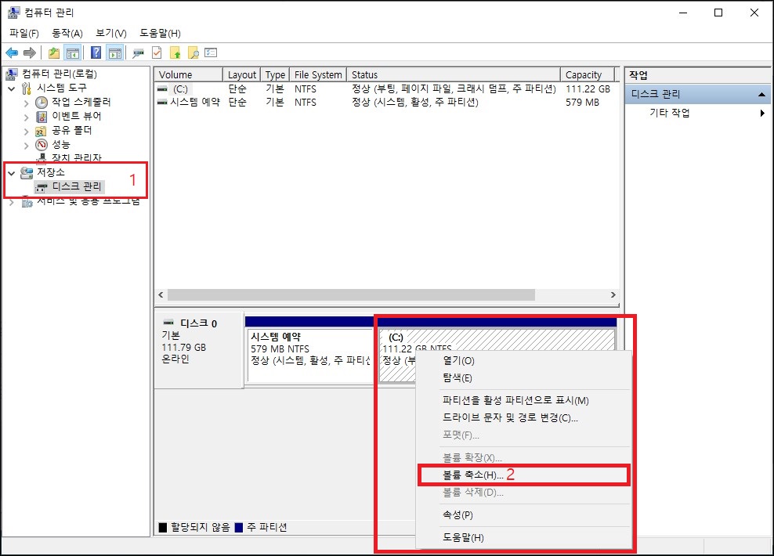Click the connect/rescan disk icon in toolbar
774x556 pixels.
click(138, 52)
